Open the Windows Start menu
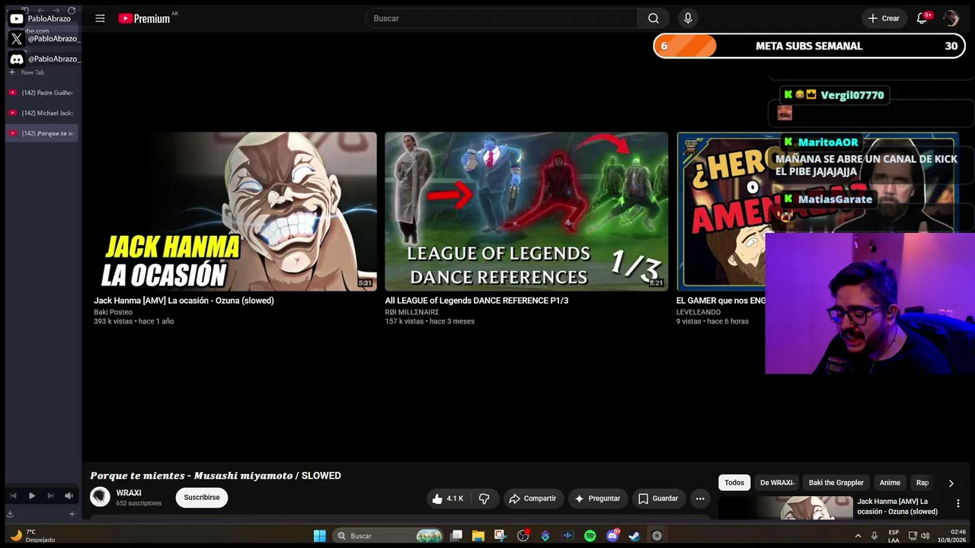975x548 pixels. (320, 536)
